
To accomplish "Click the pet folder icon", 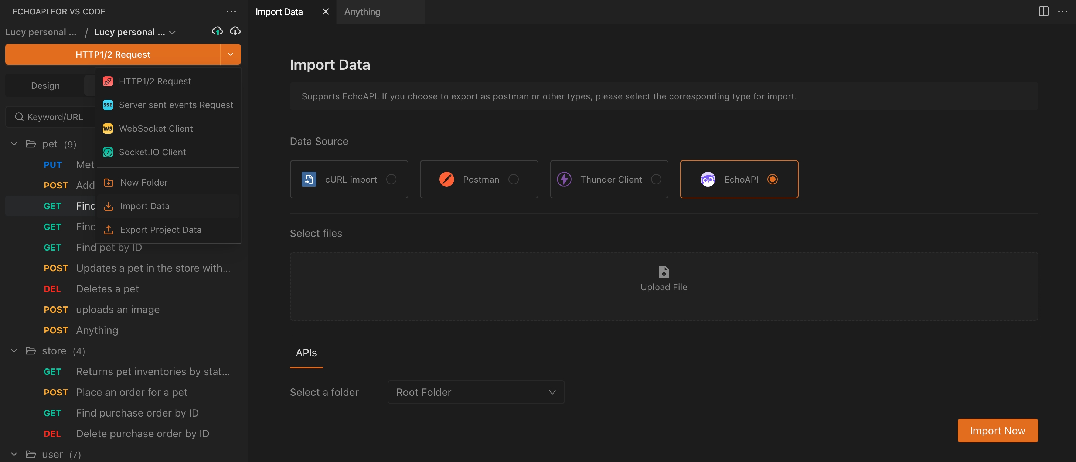I will point(31,144).
